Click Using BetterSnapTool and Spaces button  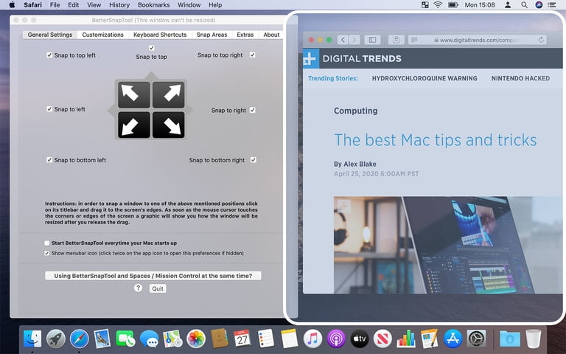tap(153, 276)
